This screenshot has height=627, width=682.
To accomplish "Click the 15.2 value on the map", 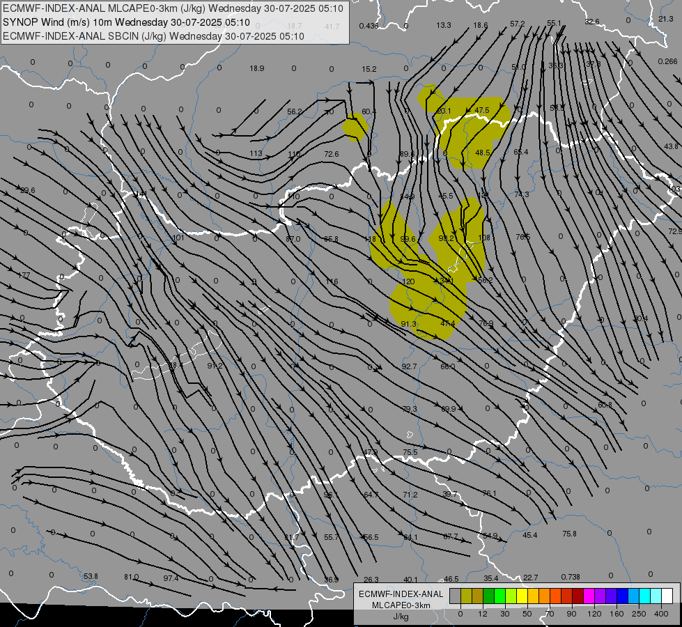I will pos(369,69).
